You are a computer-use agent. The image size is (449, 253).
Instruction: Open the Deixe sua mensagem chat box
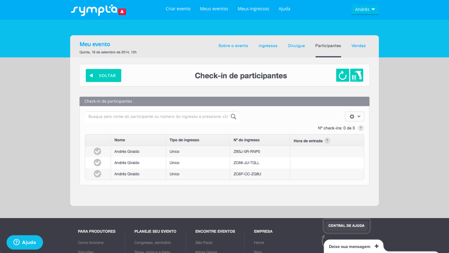[x=354, y=246]
